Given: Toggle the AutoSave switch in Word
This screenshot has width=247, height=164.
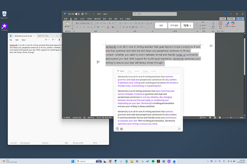Looking at the screenshot, I should 77,14.
